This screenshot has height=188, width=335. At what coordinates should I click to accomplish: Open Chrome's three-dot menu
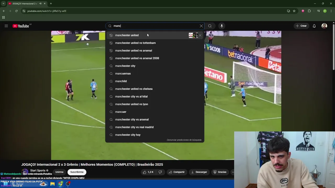[x=331, y=11]
